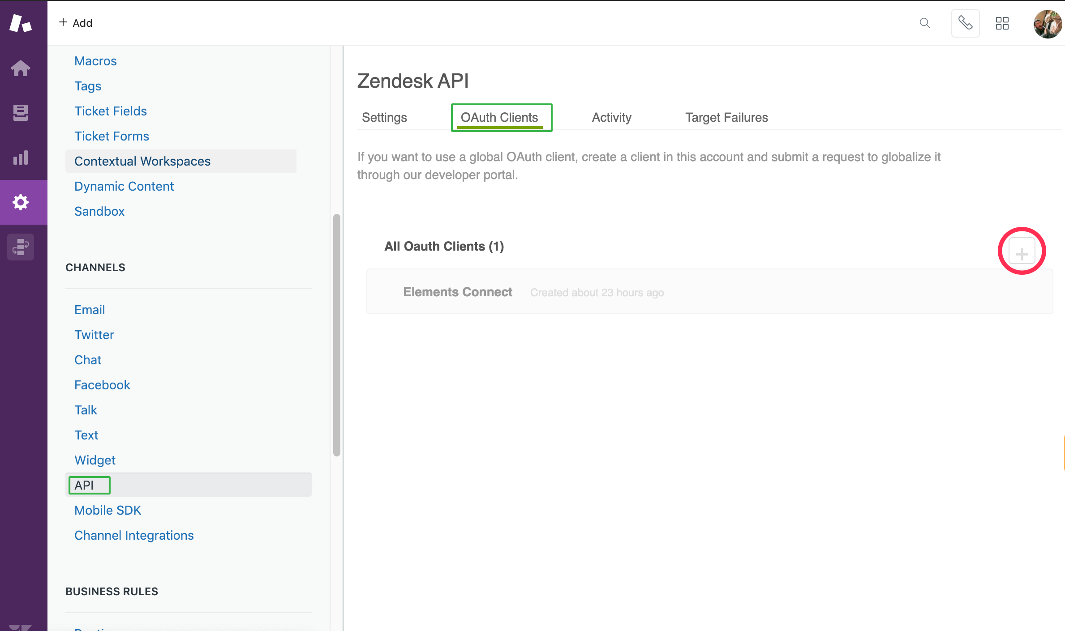Click the Zendesk logo icon

pyautogui.click(x=21, y=23)
